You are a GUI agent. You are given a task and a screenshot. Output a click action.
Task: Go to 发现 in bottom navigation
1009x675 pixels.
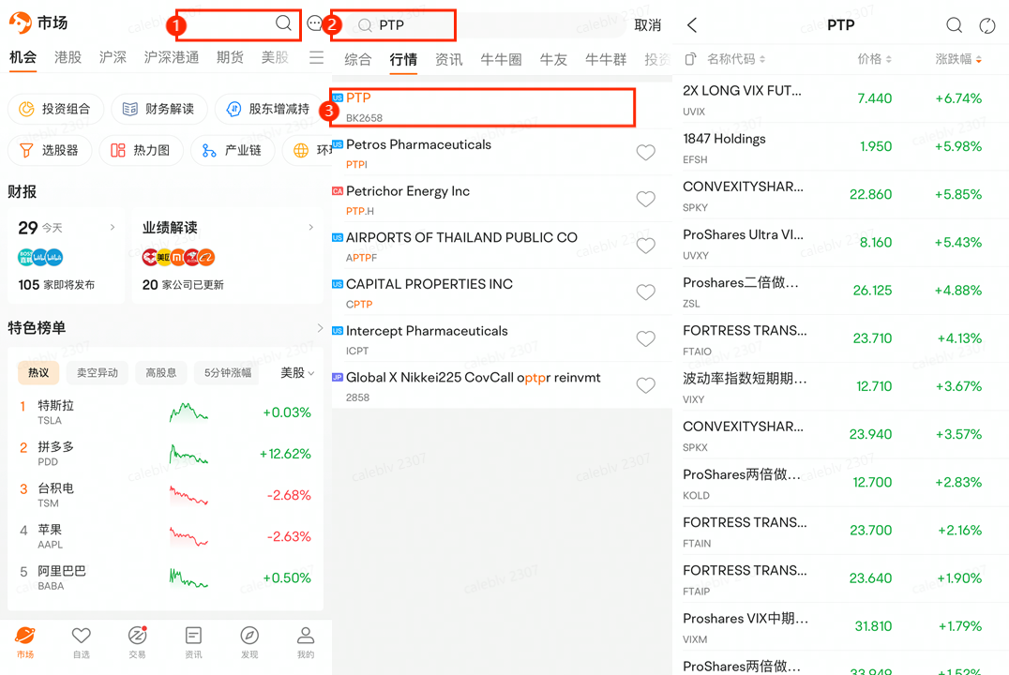tap(249, 642)
